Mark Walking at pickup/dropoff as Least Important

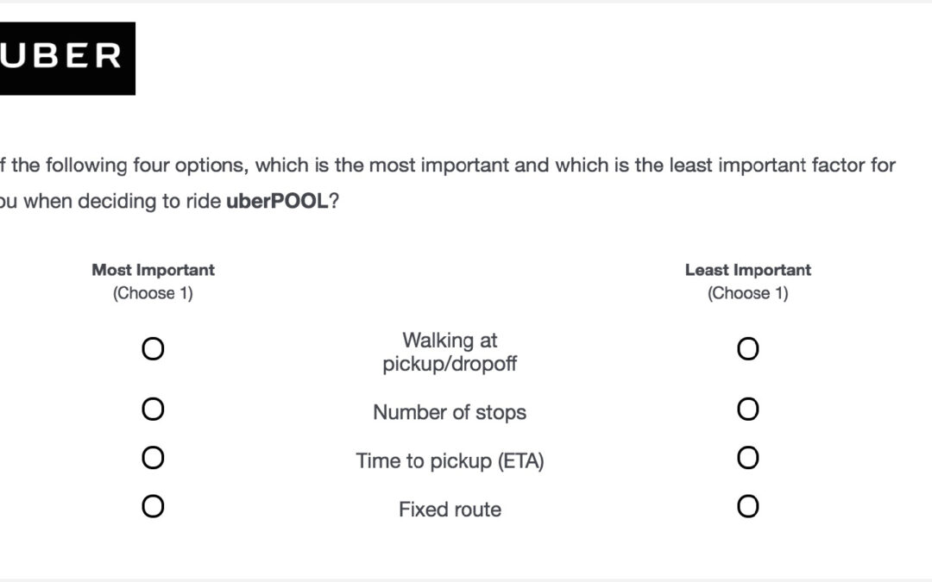747,348
